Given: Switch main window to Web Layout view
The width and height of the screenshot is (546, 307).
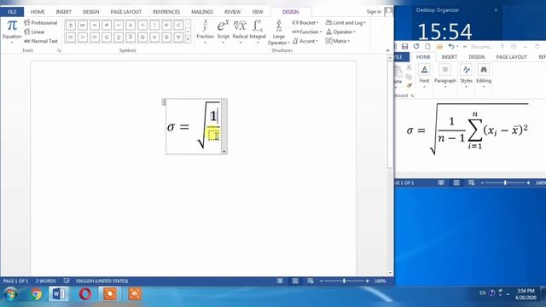Looking at the screenshot, I should tap(311, 281).
